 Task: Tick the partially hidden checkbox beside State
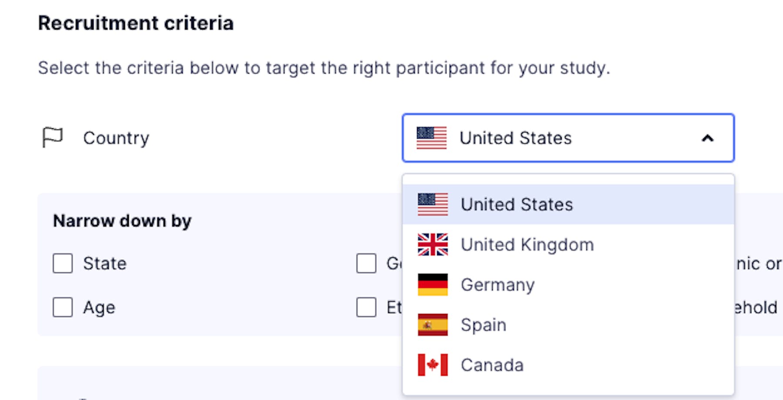click(366, 263)
